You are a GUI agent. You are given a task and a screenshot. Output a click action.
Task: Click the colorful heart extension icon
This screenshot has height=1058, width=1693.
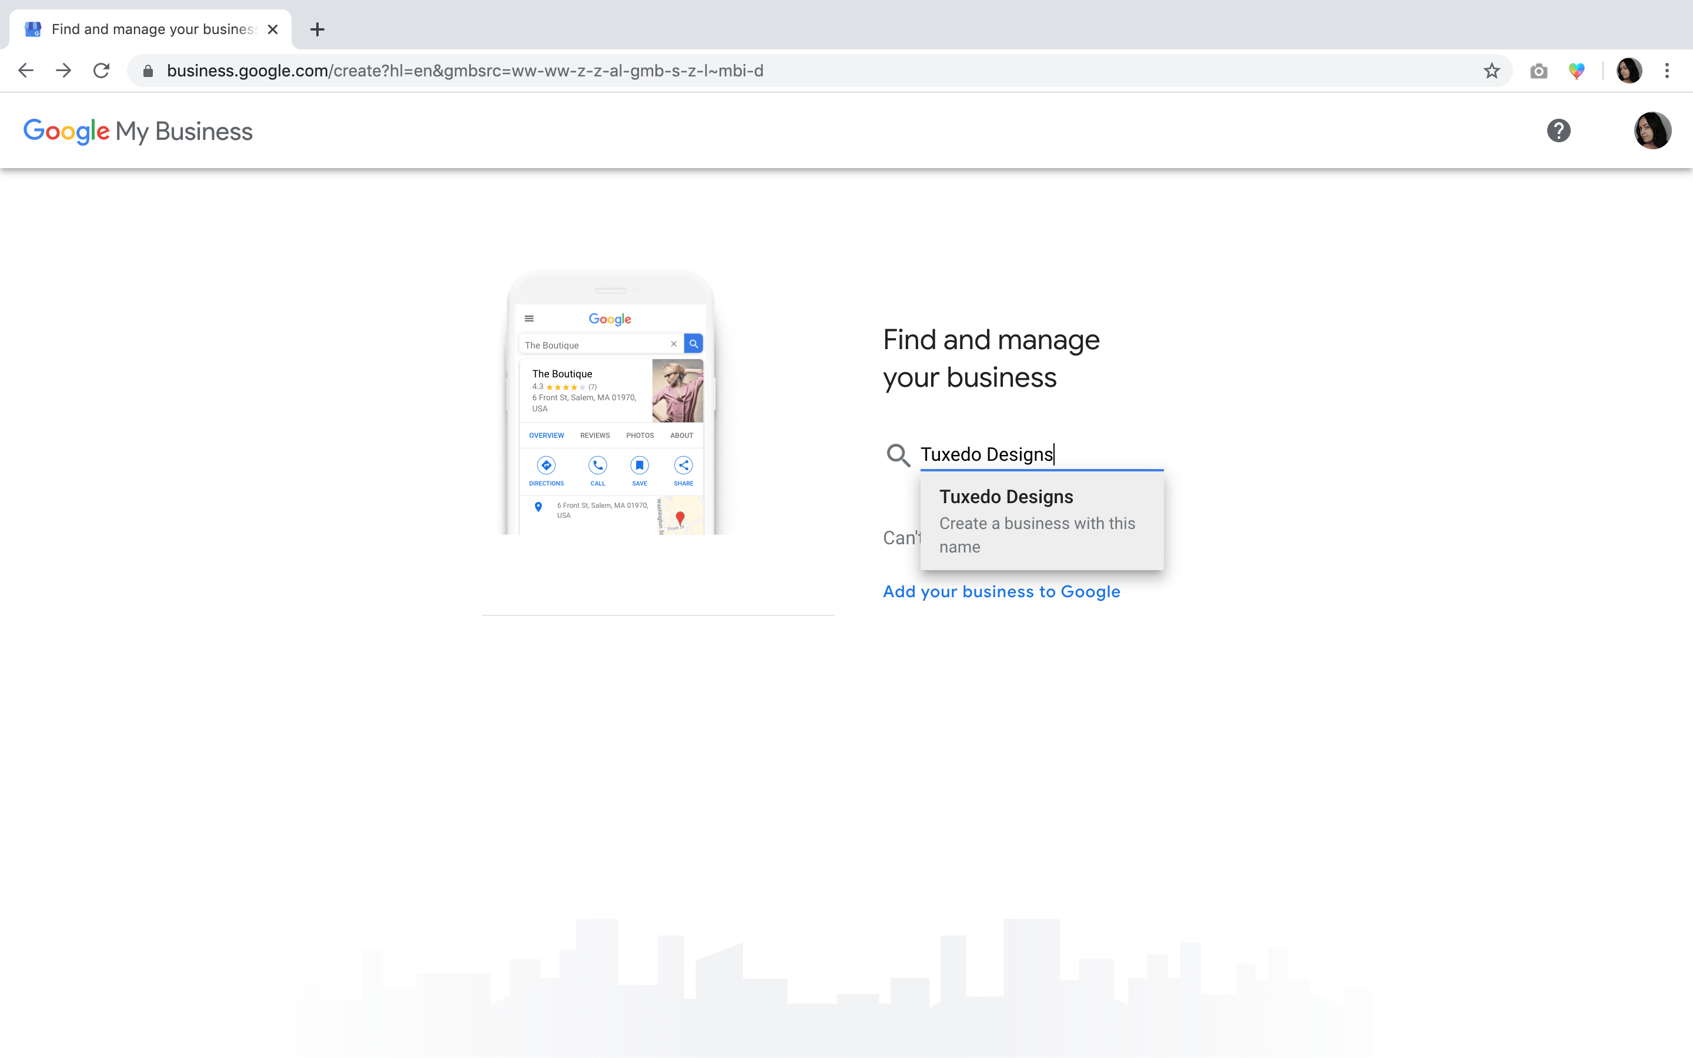click(x=1576, y=71)
